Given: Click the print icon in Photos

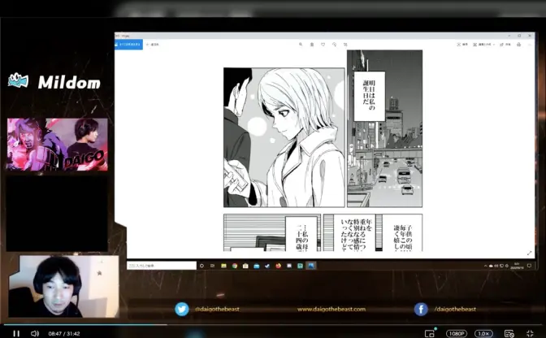Looking at the screenshot, I should pos(518,44).
